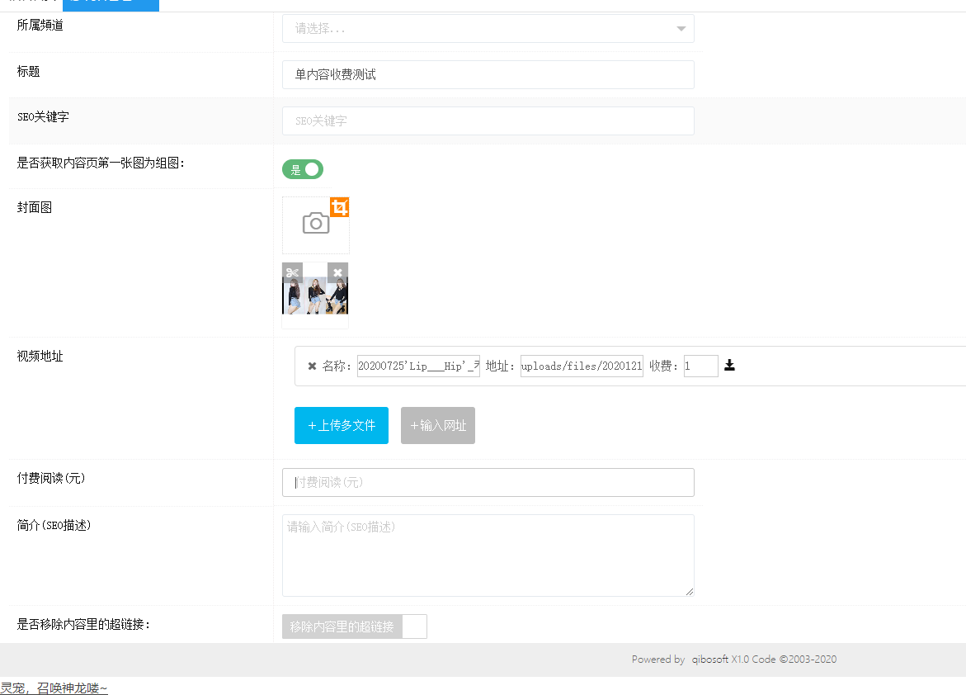The height and width of the screenshot is (695, 966).
Task: Focus the 标题 input field
Action: (488, 74)
